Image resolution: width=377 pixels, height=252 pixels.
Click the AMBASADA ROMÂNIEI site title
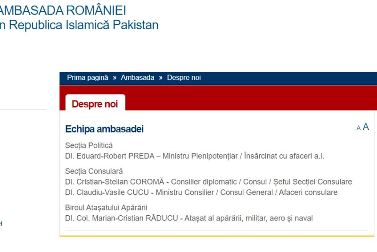coord(63,10)
